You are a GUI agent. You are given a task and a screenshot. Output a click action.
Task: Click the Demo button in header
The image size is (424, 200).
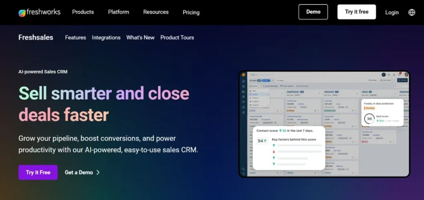click(313, 12)
